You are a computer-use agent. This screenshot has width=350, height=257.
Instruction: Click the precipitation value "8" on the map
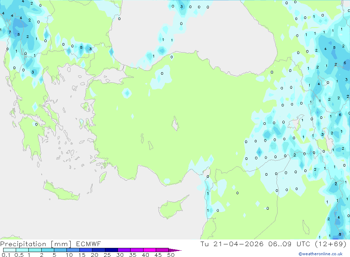pyautogui.click(x=340, y=235)
